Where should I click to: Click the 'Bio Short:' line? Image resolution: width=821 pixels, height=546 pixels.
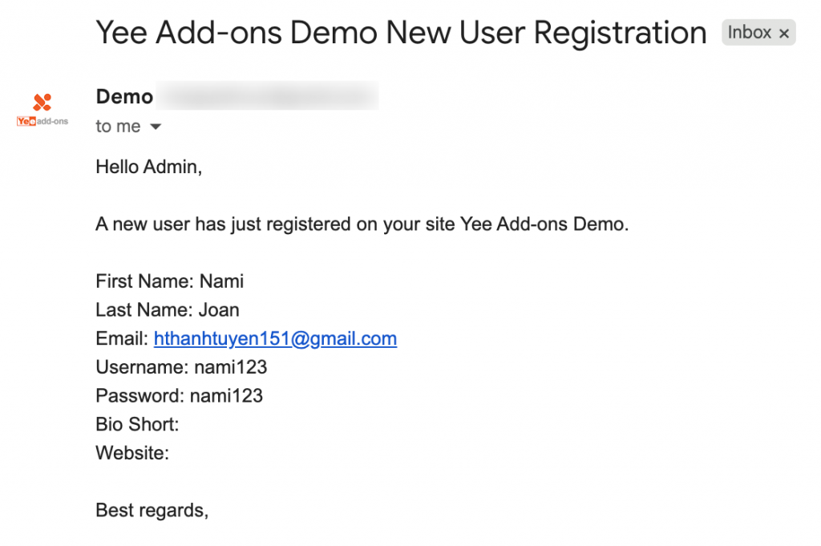137,425
